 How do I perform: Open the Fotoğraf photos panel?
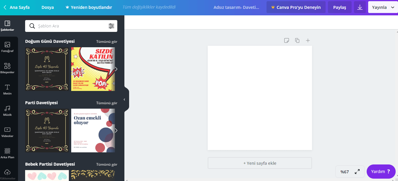coord(7,47)
